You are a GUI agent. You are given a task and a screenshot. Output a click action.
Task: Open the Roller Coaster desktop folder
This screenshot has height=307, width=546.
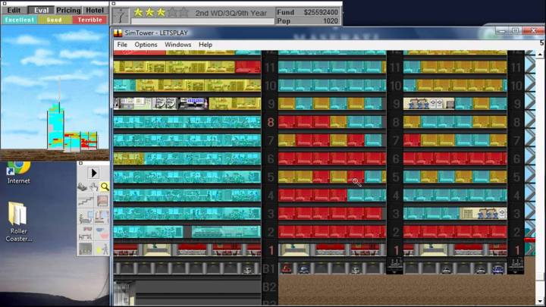(18, 215)
